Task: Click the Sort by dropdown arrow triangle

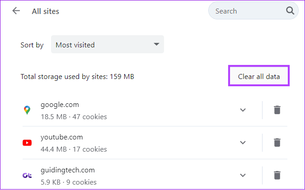Action: click(x=156, y=44)
